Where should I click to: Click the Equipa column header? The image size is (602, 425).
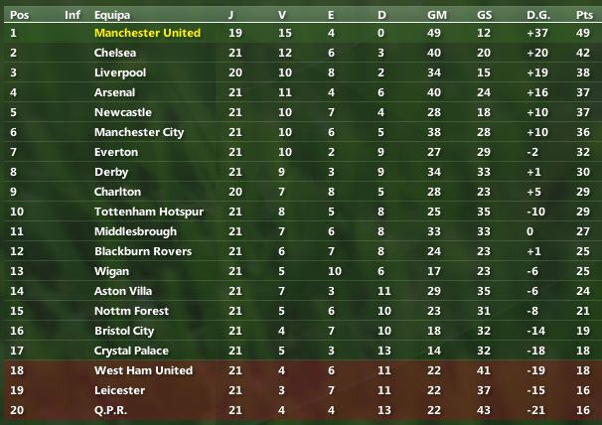coord(111,15)
